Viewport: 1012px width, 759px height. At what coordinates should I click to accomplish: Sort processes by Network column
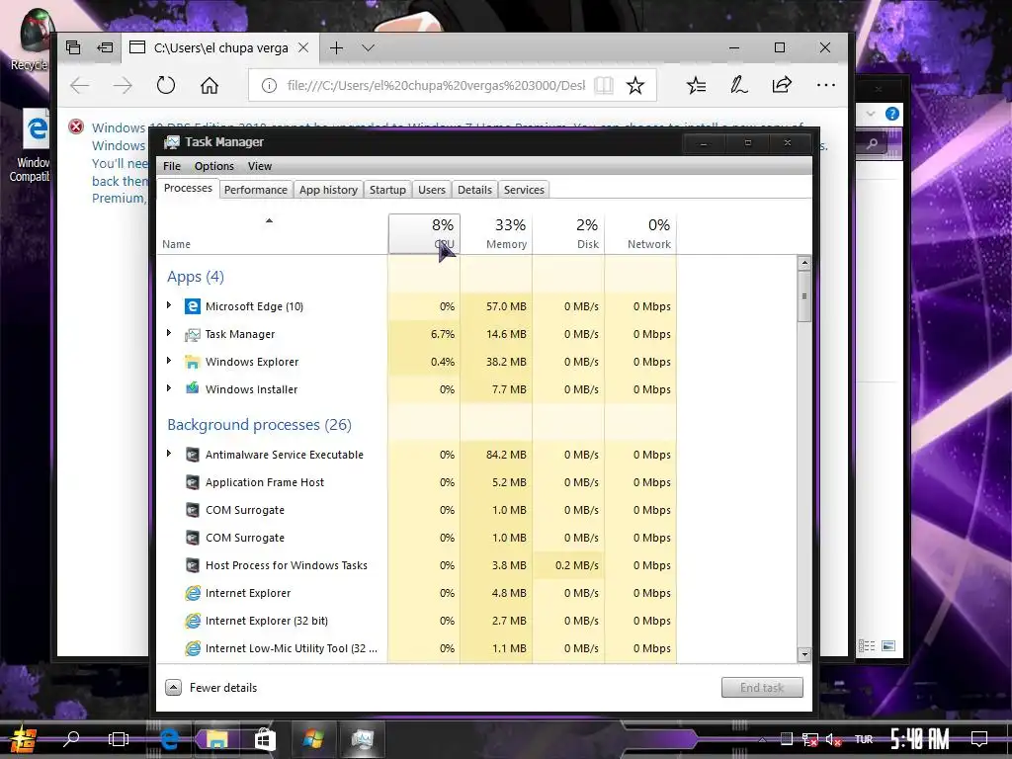tap(640, 233)
